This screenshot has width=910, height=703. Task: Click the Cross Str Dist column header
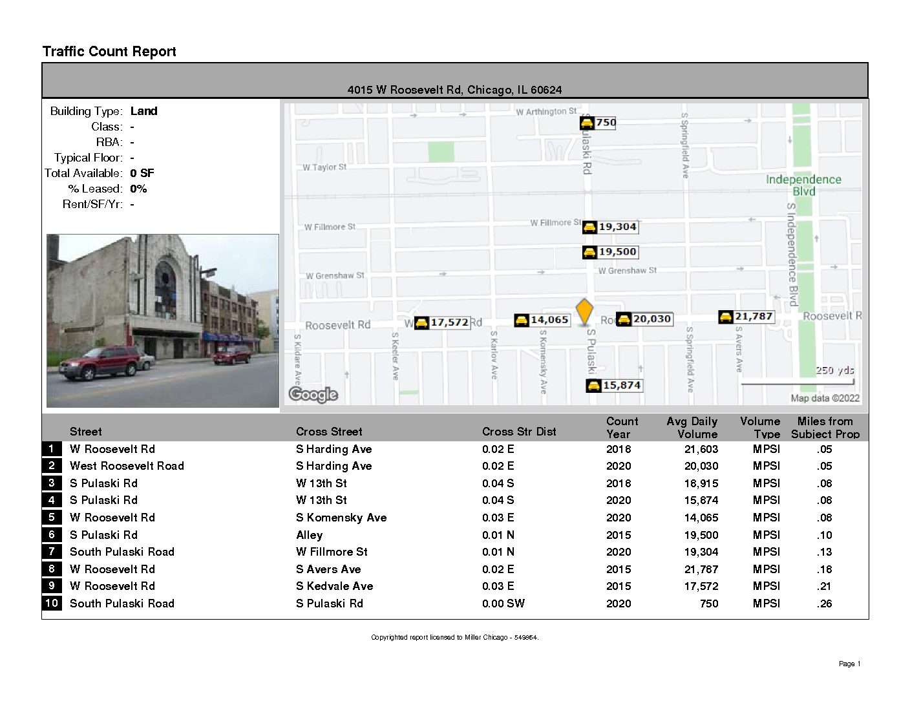click(x=519, y=432)
